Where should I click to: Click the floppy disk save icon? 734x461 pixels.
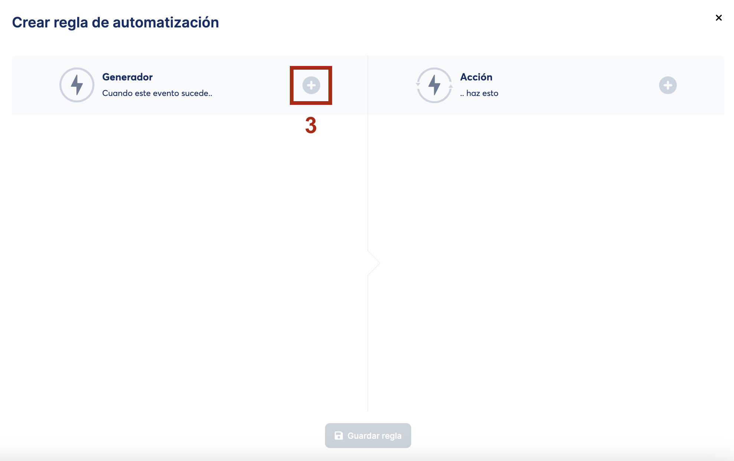click(x=338, y=435)
